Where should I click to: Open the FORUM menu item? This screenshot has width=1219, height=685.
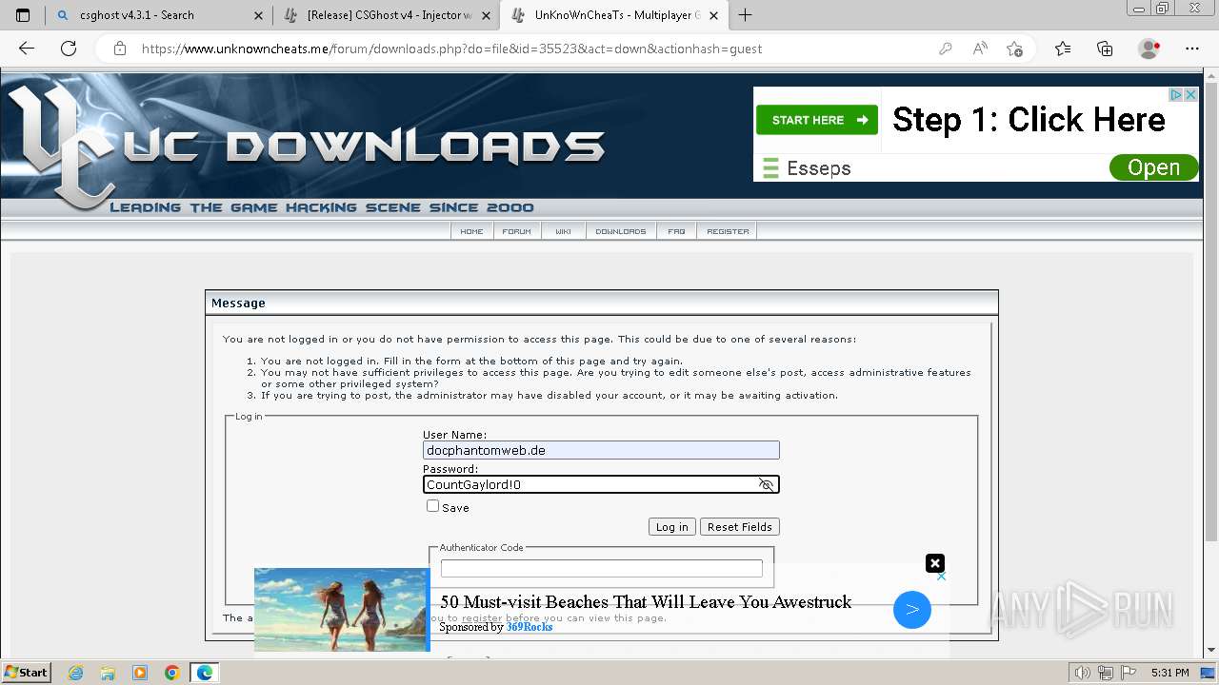517,231
